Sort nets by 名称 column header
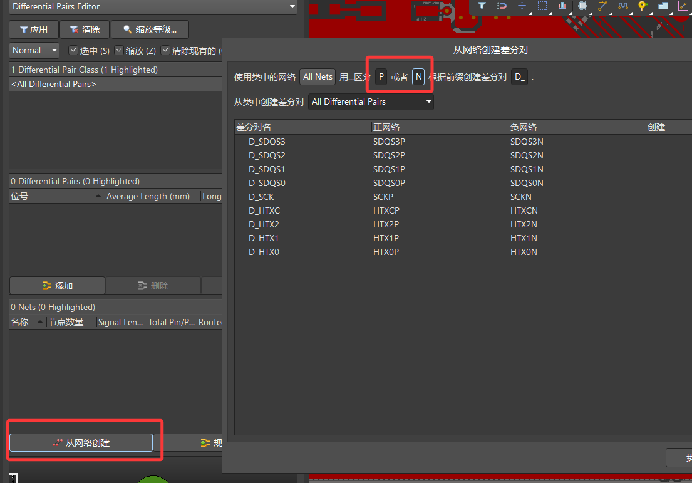The width and height of the screenshot is (692, 483). pyautogui.click(x=28, y=322)
